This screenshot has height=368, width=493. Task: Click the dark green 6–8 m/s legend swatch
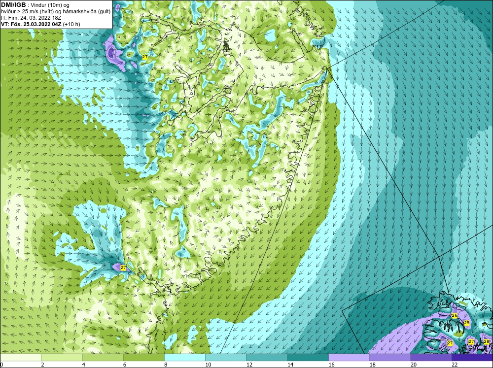[143, 357]
